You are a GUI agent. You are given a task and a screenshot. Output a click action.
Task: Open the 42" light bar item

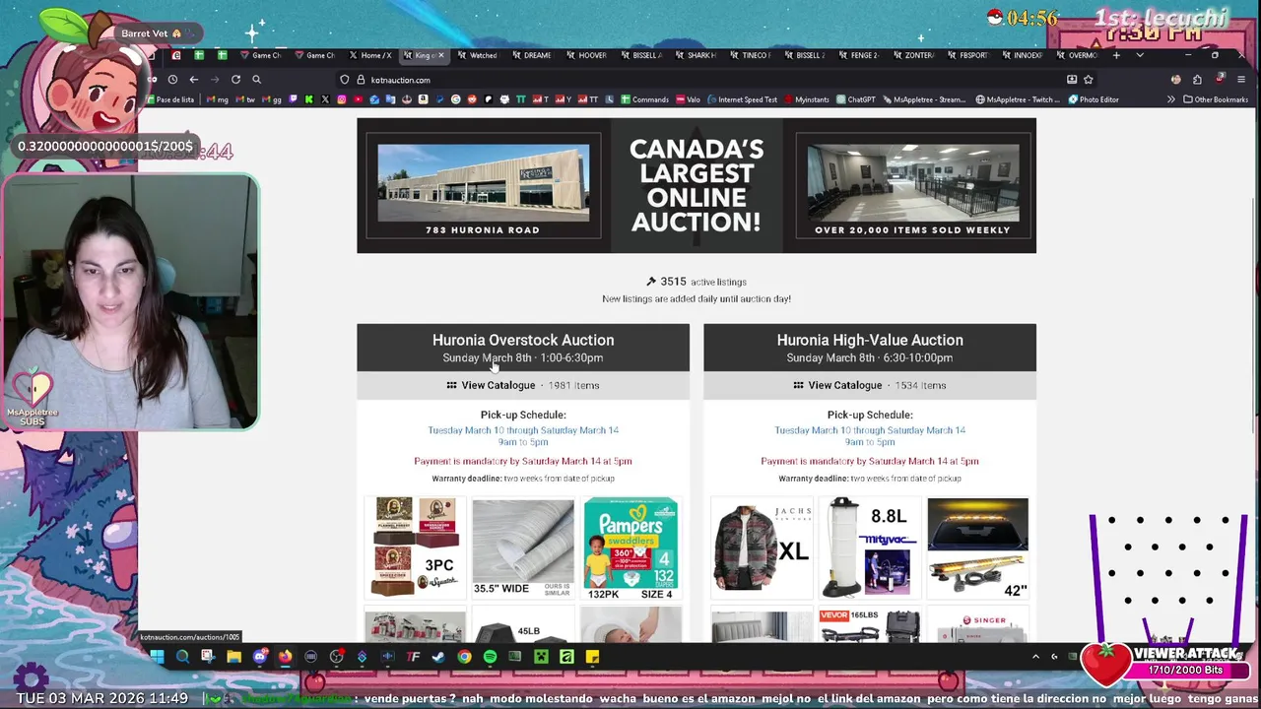(x=977, y=548)
